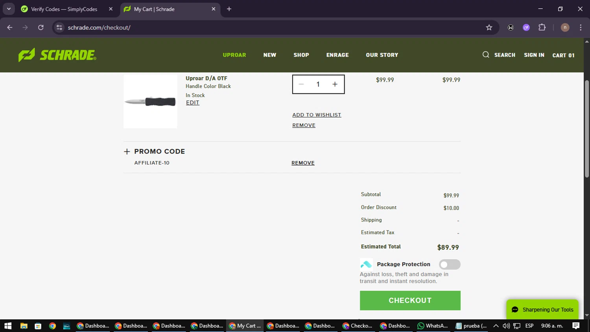The height and width of the screenshot is (332, 590).
Task: Toggle the Package Protection switch
Action: coord(450,264)
